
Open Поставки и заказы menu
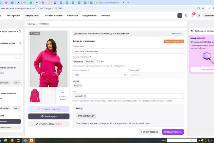click(53, 15)
